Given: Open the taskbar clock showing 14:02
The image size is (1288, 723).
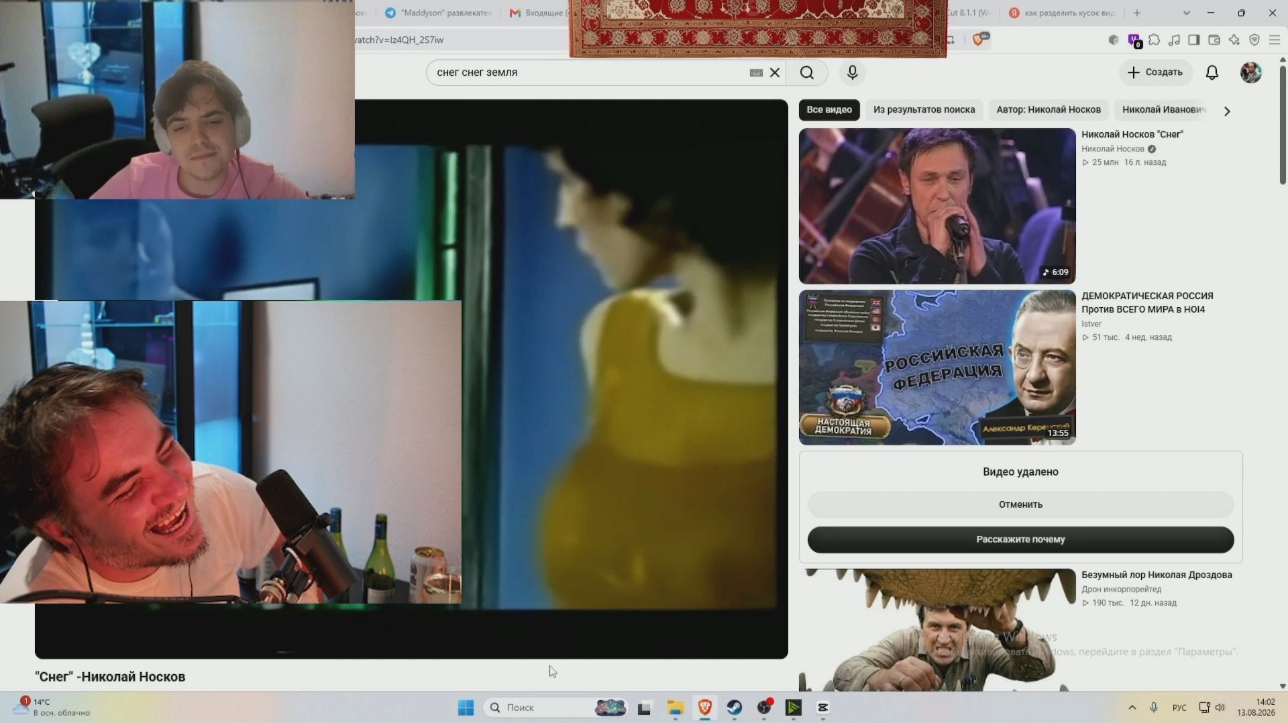Looking at the screenshot, I should [x=1256, y=708].
